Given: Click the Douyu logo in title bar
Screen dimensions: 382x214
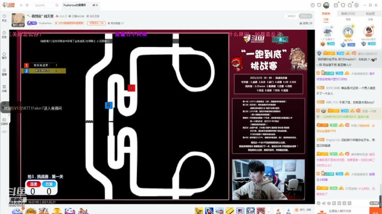Looking at the screenshot, I should click(9, 5).
